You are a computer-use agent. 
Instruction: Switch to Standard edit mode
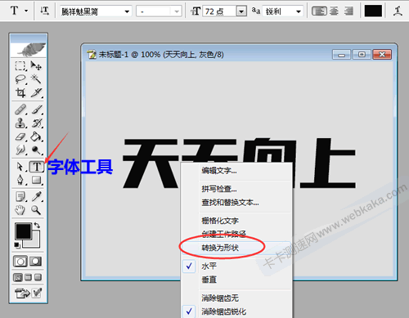20,262
